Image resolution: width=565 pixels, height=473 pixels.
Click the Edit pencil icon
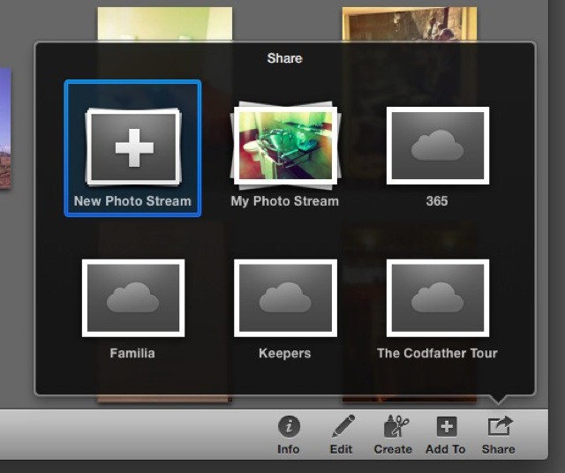click(x=342, y=428)
